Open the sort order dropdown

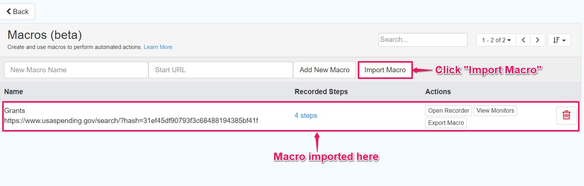[559, 40]
